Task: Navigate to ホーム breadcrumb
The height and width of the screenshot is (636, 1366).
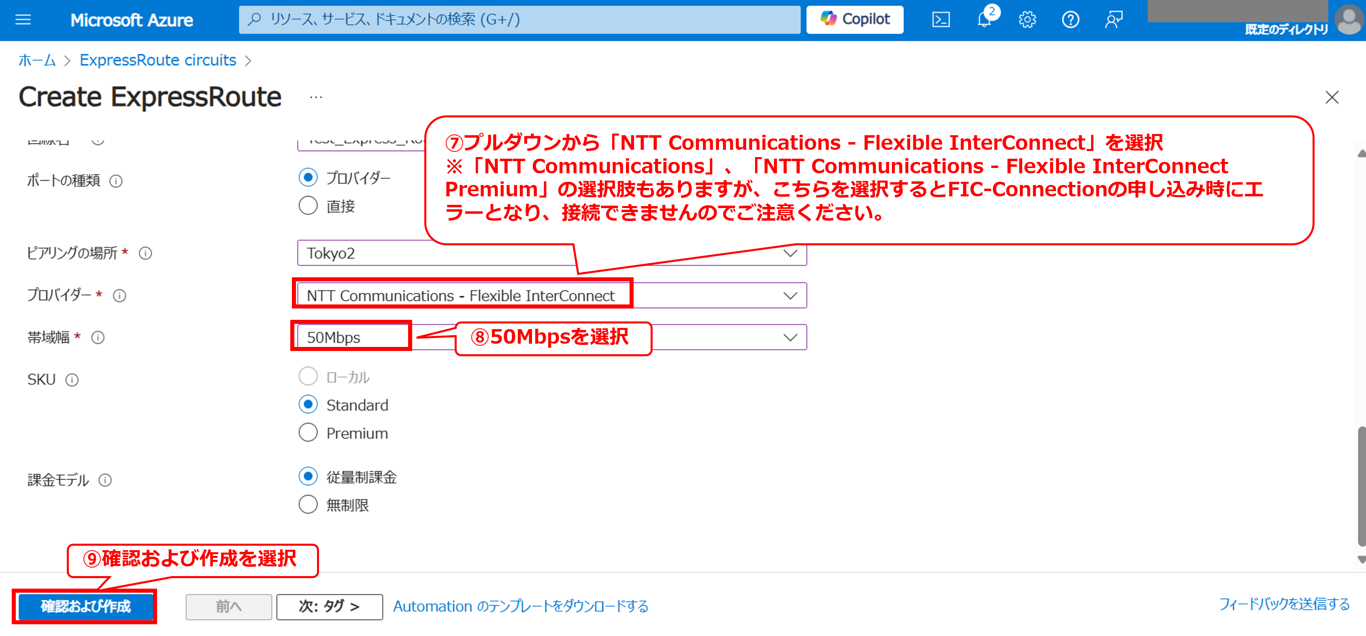Action: [36, 60]
